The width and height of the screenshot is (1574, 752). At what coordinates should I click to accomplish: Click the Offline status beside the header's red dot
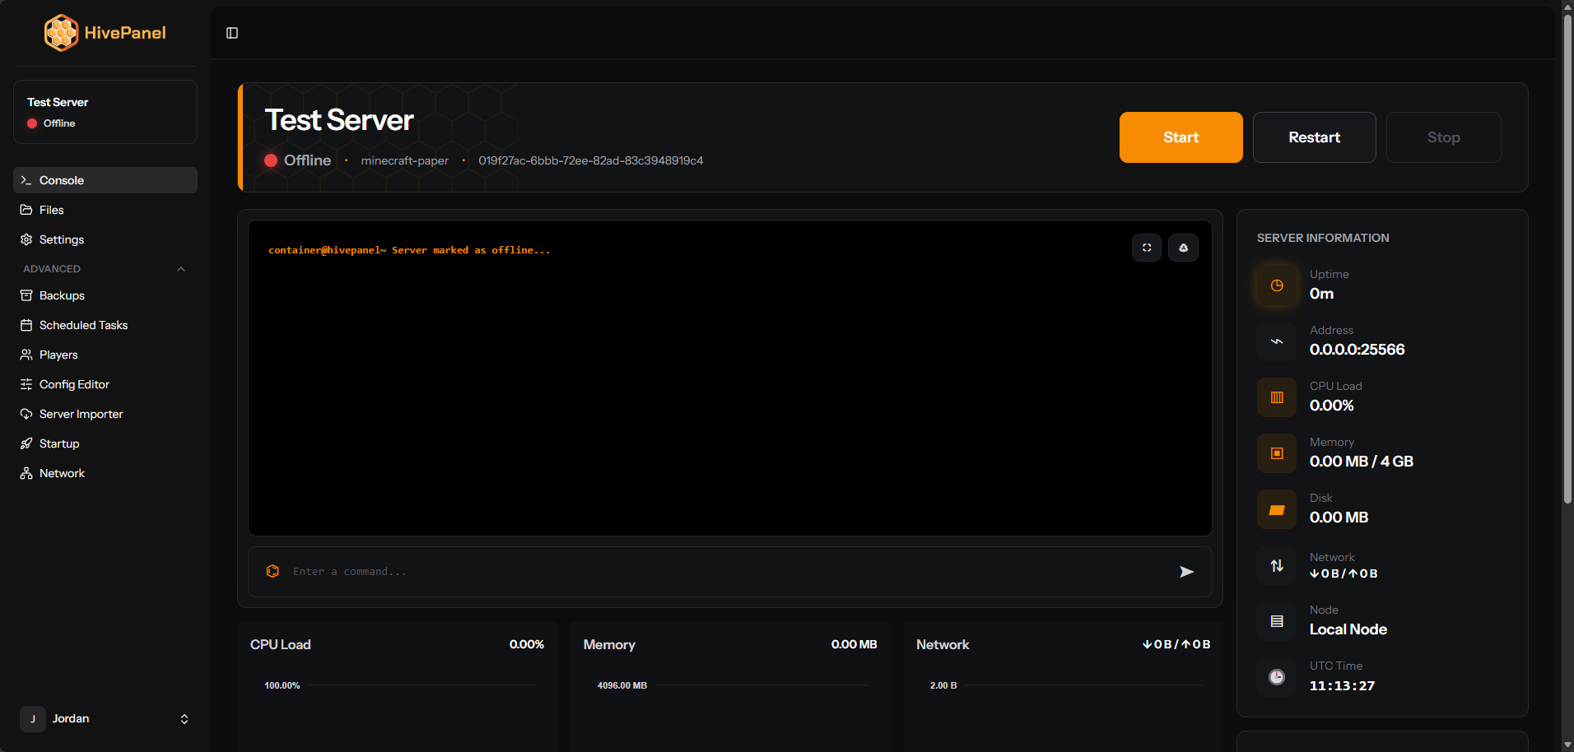click(x=307, y=160)
